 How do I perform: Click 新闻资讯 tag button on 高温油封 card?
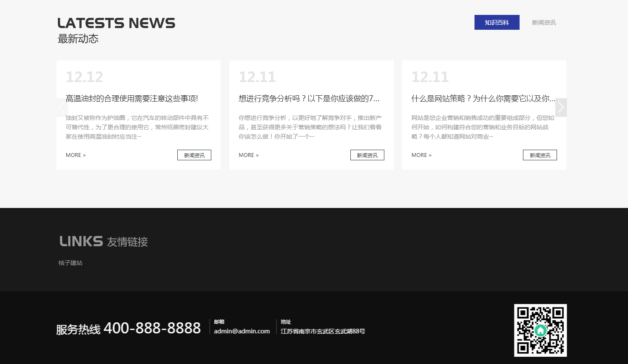pyautogui.click(x=194, y=155)
